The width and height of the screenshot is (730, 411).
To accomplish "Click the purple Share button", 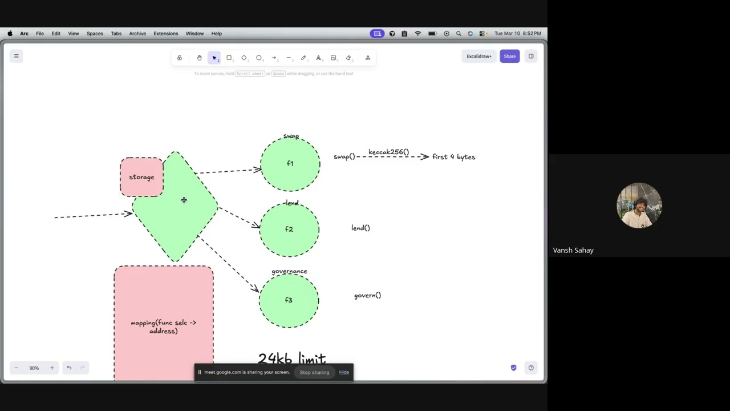I will [510, 56].
